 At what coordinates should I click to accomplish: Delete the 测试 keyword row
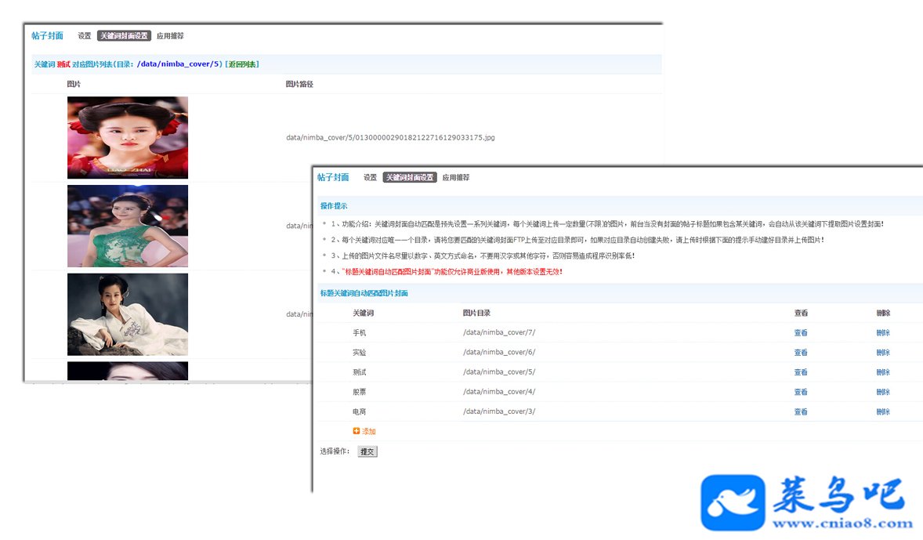883,372
